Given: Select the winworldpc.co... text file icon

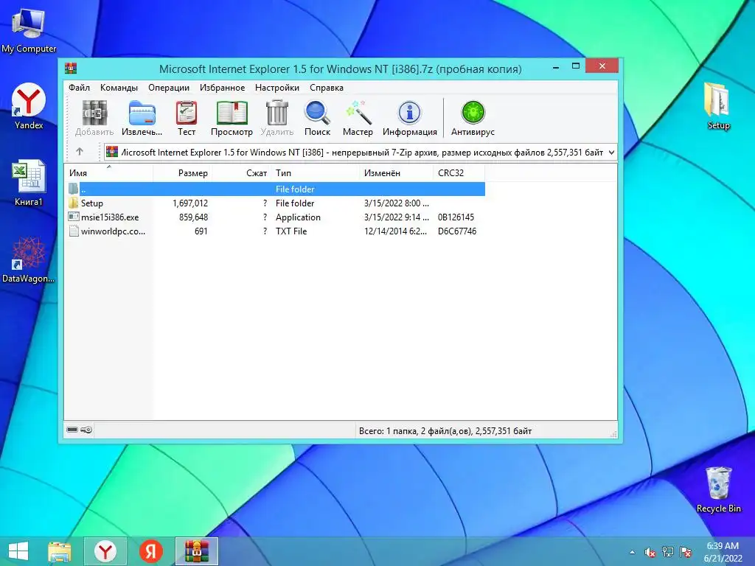Looking at the screenshot, I should point(74,231).
